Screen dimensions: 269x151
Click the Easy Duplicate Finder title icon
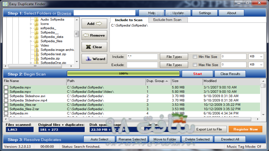5,4
